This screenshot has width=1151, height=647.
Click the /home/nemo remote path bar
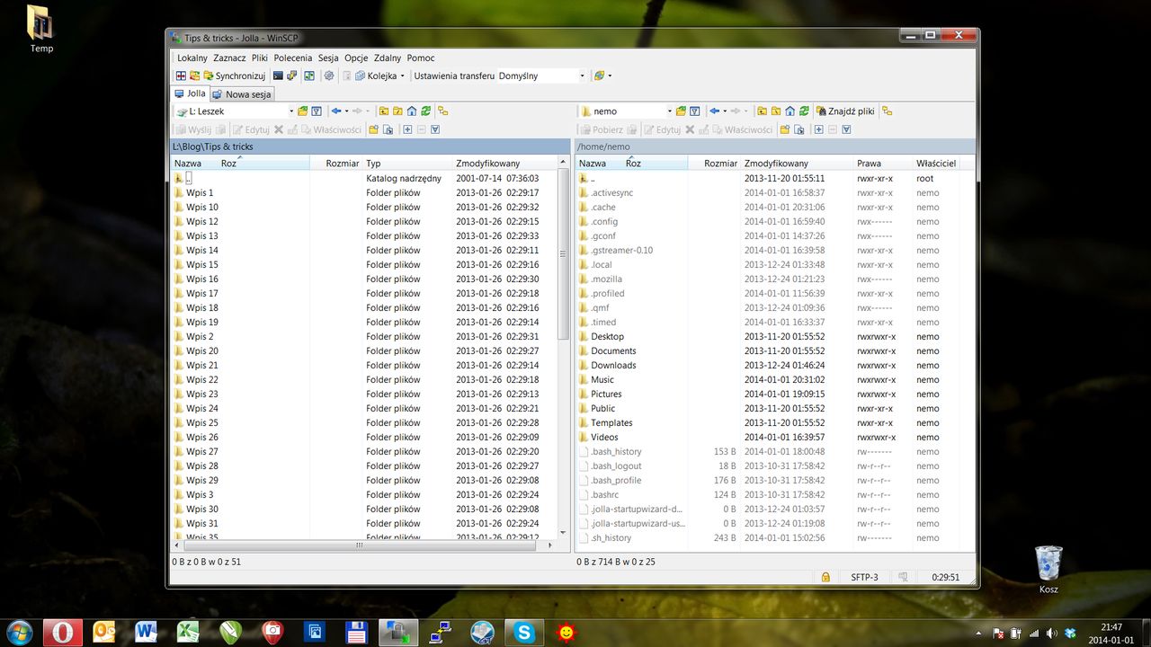[774, 146]
